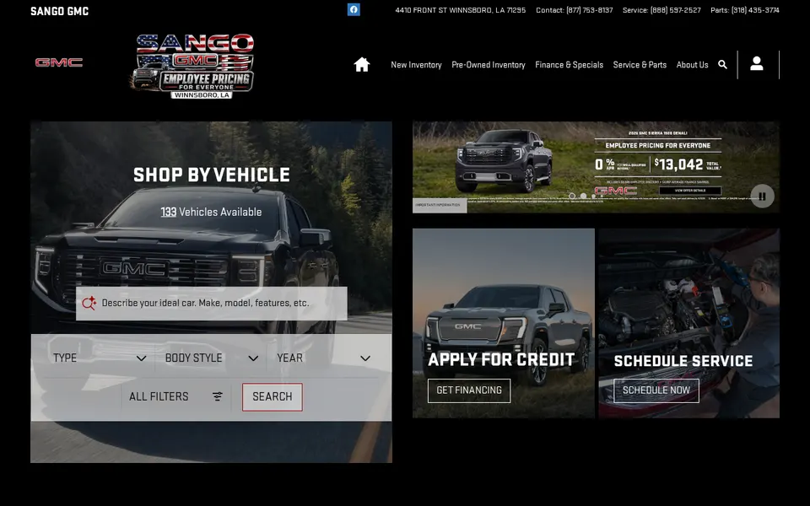Click GET FINANCING button
Viewport: 810px width, 506px height.
tap(469, 390)
